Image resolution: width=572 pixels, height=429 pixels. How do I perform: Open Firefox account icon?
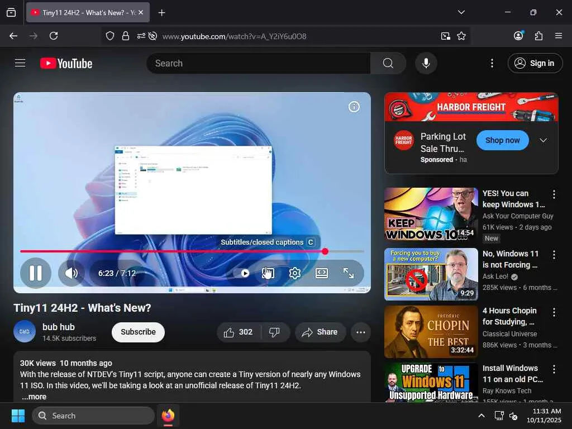pyautogui.click(x=518, y=35)
